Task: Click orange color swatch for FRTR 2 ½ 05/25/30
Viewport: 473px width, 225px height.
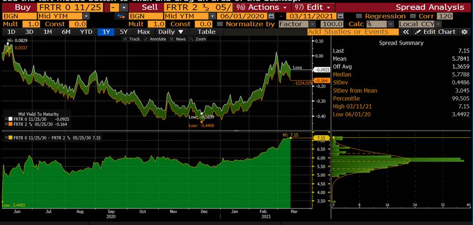Action: coord(11,124)
